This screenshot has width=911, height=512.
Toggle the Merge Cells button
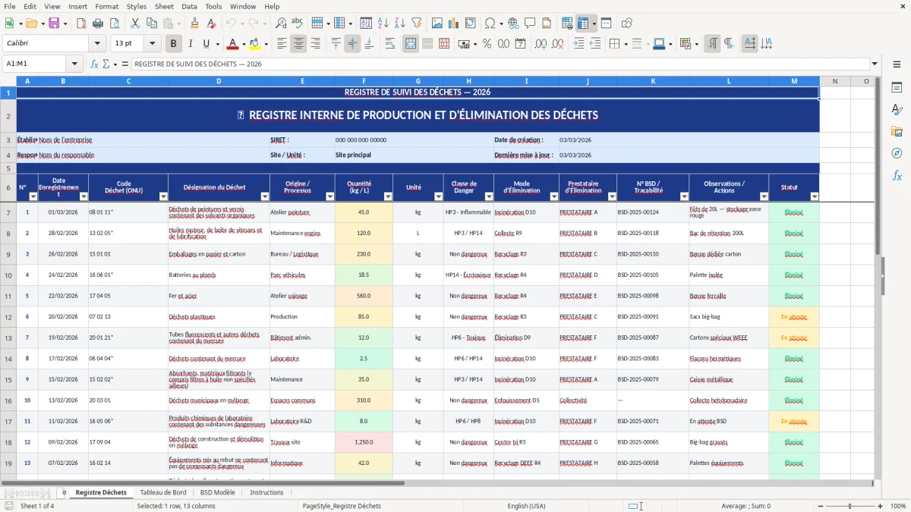point(429,44)
